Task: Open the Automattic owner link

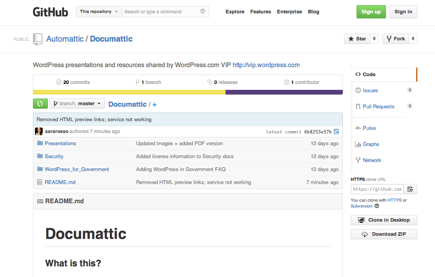Action: [x=65, y=39]
